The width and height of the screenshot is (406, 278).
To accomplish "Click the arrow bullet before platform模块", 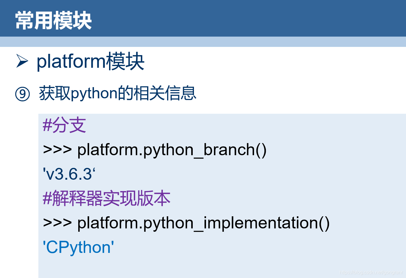I will [22, 61].
